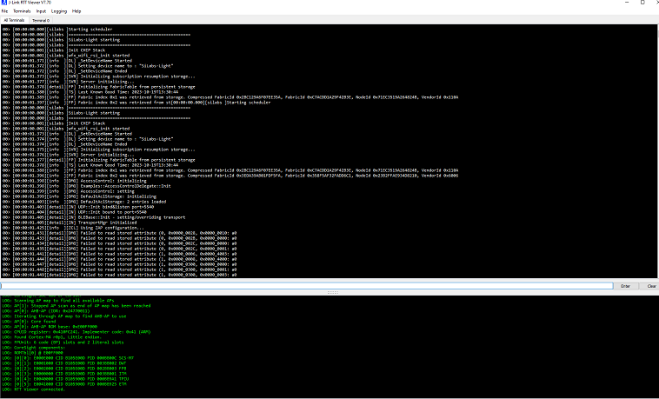Select 'Stopped AP scan' log line
Viewport: 659px width, 399px height.
click(76, 306)
